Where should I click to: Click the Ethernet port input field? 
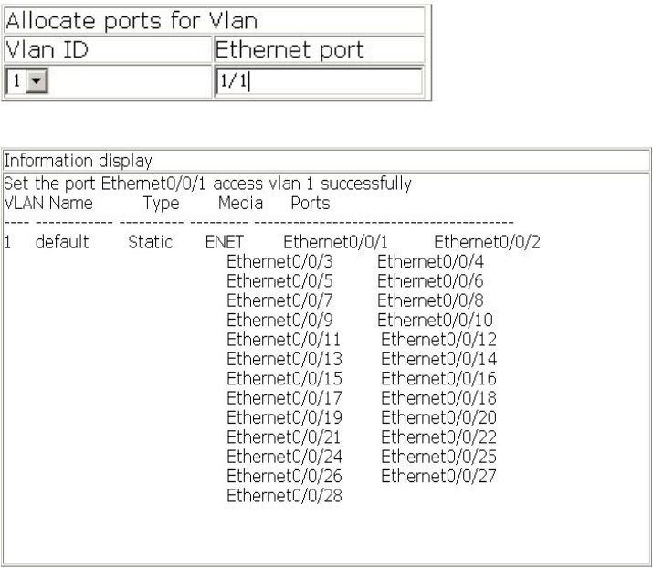pos(317,81)
